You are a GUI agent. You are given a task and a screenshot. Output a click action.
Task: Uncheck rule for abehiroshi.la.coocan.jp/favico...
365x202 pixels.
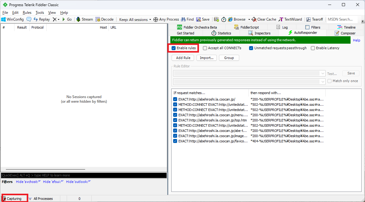175,141
